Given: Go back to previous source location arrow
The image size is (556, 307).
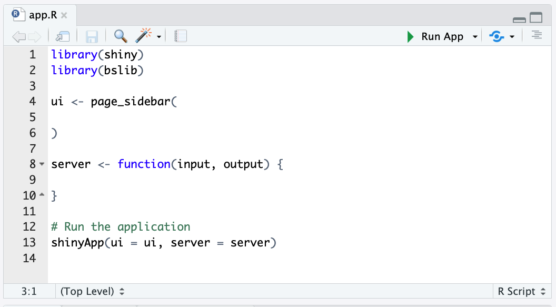Looking at the screenshot, I should [x=19, y=36].
